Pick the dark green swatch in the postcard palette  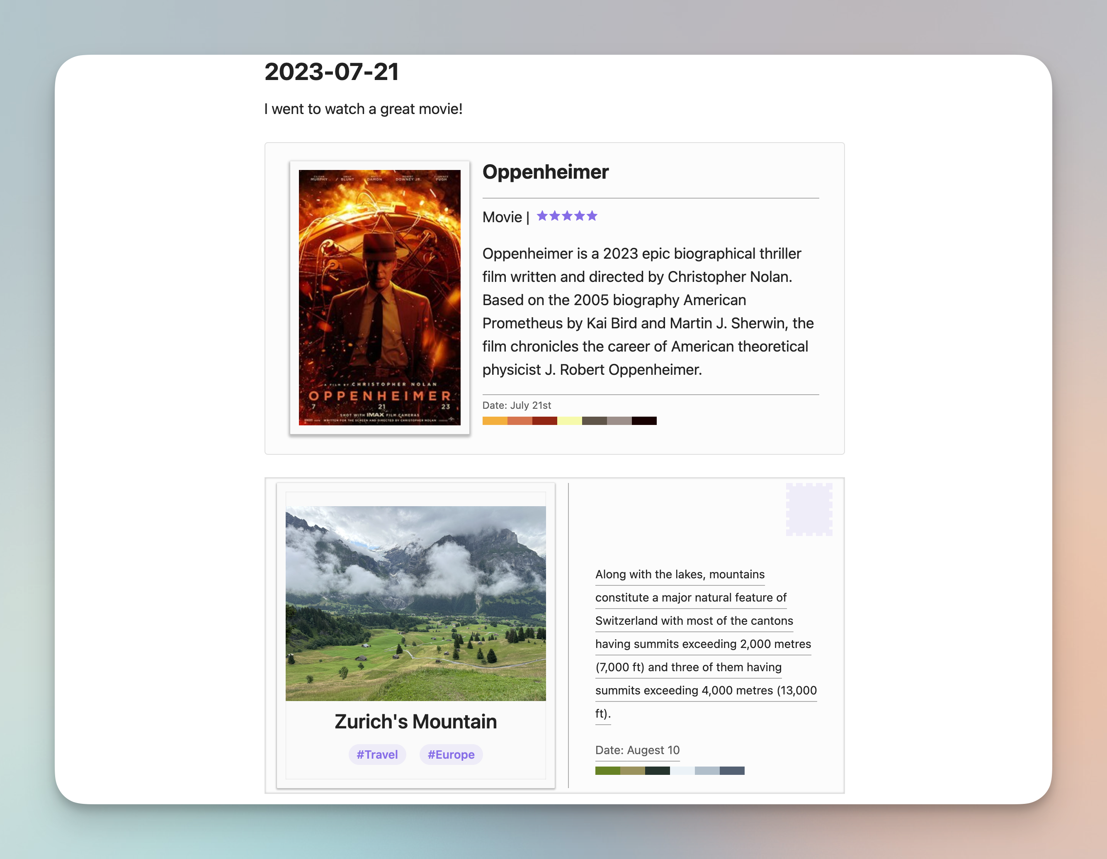pos(657,771)
